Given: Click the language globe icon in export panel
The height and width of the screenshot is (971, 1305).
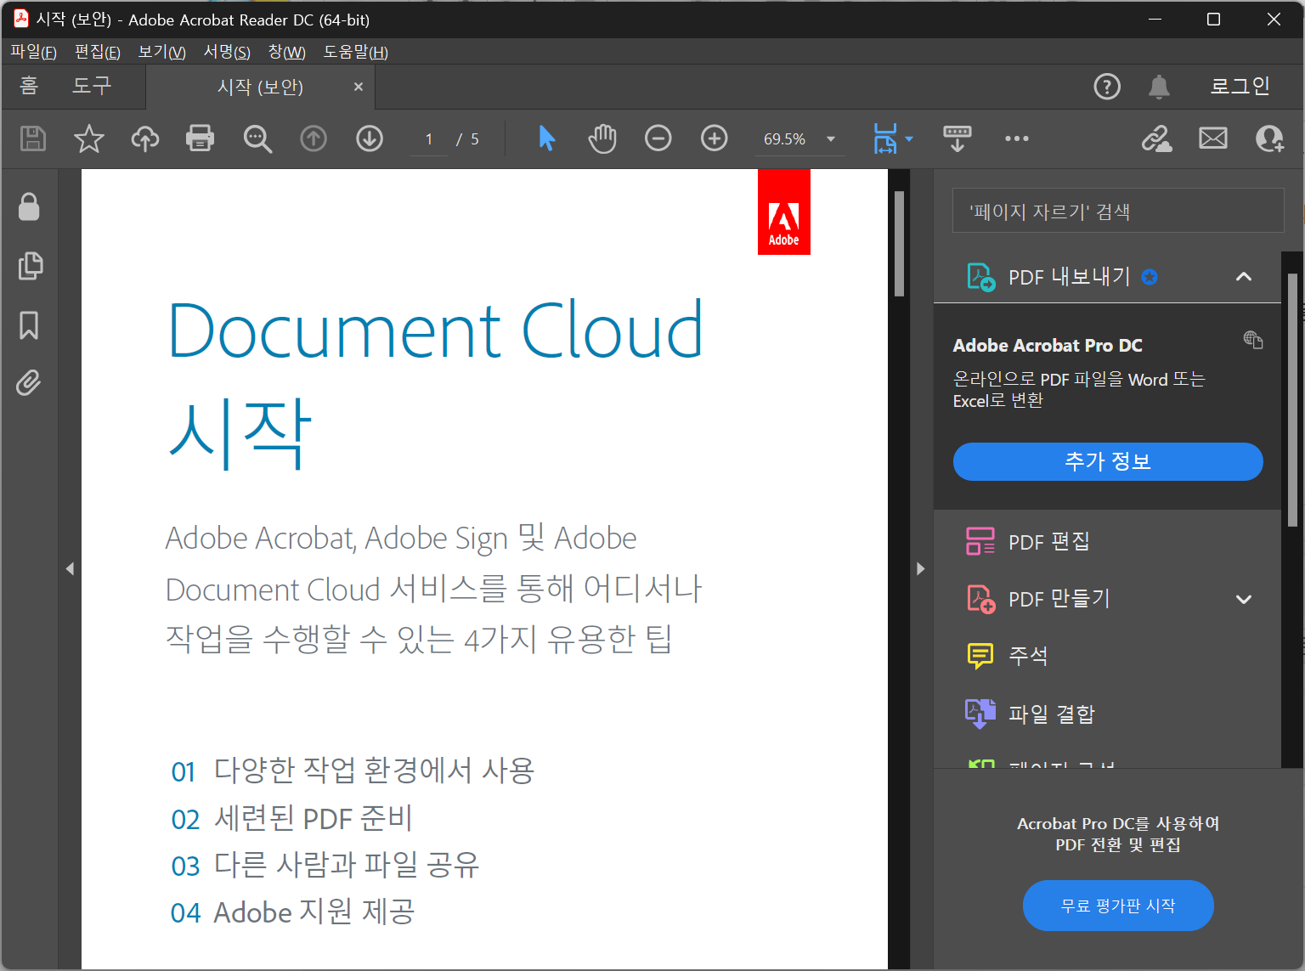Looking at the screenshot, I should tap(1253, 339).
